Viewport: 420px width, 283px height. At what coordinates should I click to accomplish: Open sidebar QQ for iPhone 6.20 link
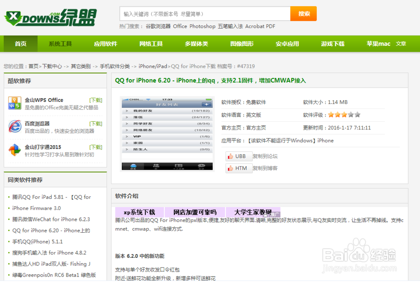[x=51, y=231]
